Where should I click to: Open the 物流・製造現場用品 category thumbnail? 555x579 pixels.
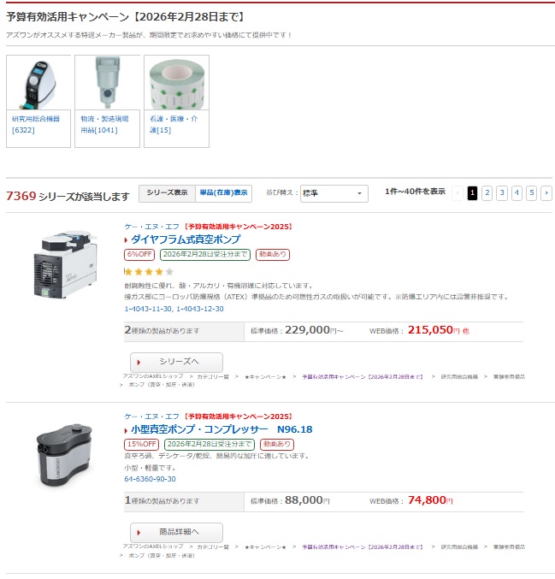tap(107, 83)
